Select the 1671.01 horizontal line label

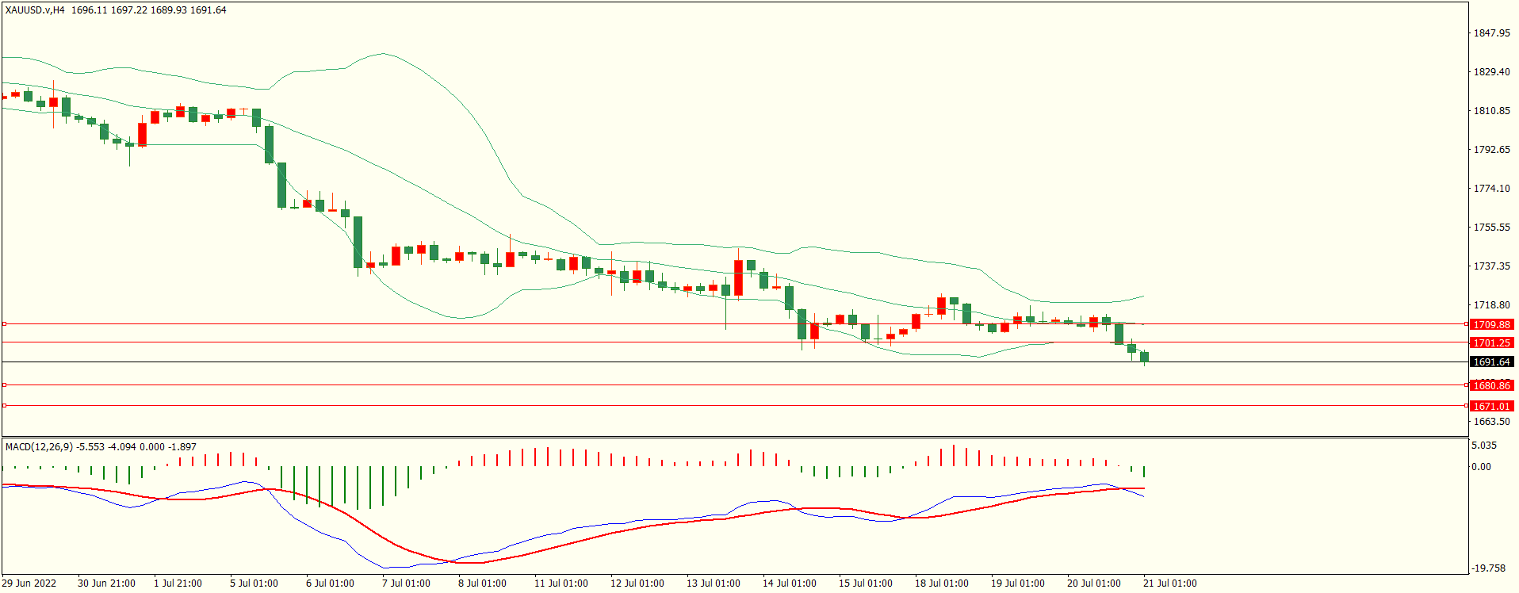coord(1491,406)
